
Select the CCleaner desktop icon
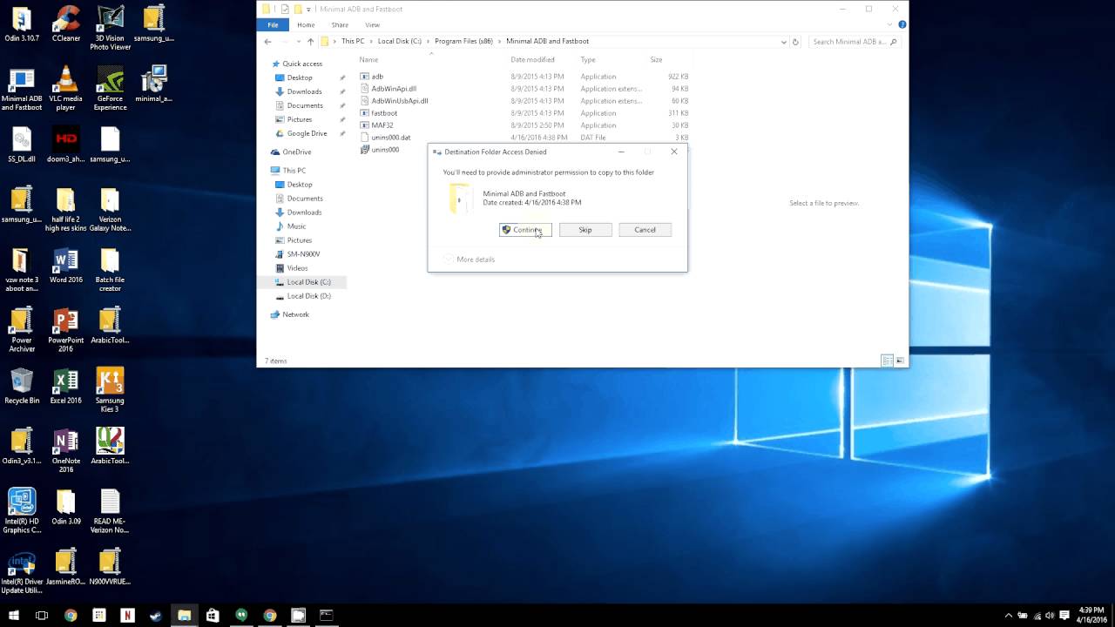coord(66,24)
